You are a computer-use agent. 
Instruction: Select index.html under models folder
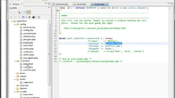28,94
